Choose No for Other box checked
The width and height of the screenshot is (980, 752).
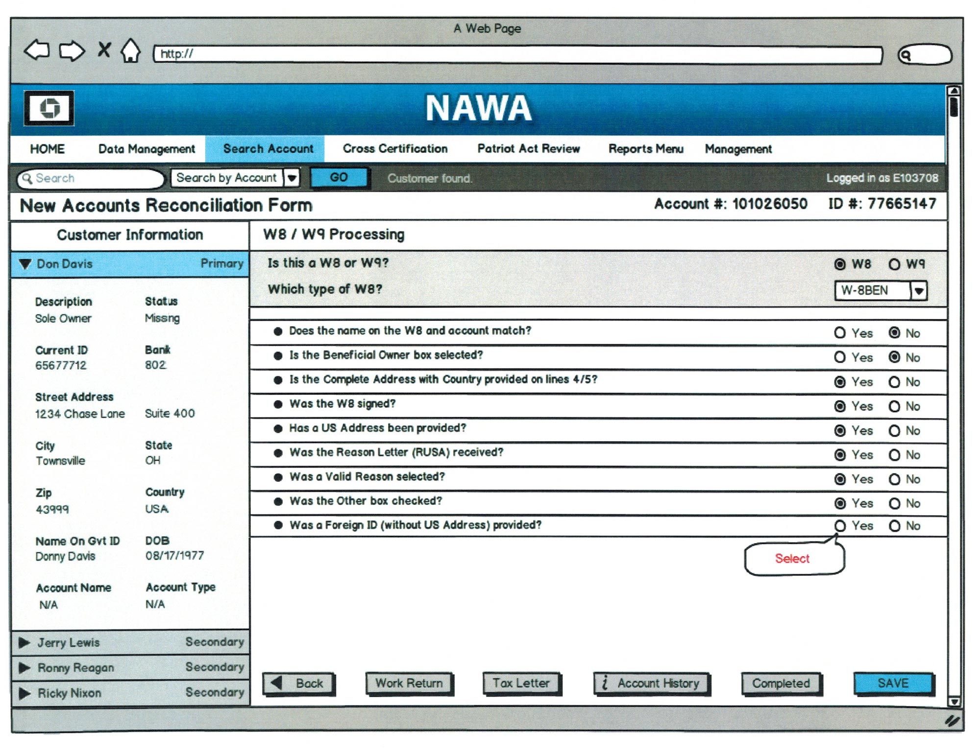[x=894, y=503]
